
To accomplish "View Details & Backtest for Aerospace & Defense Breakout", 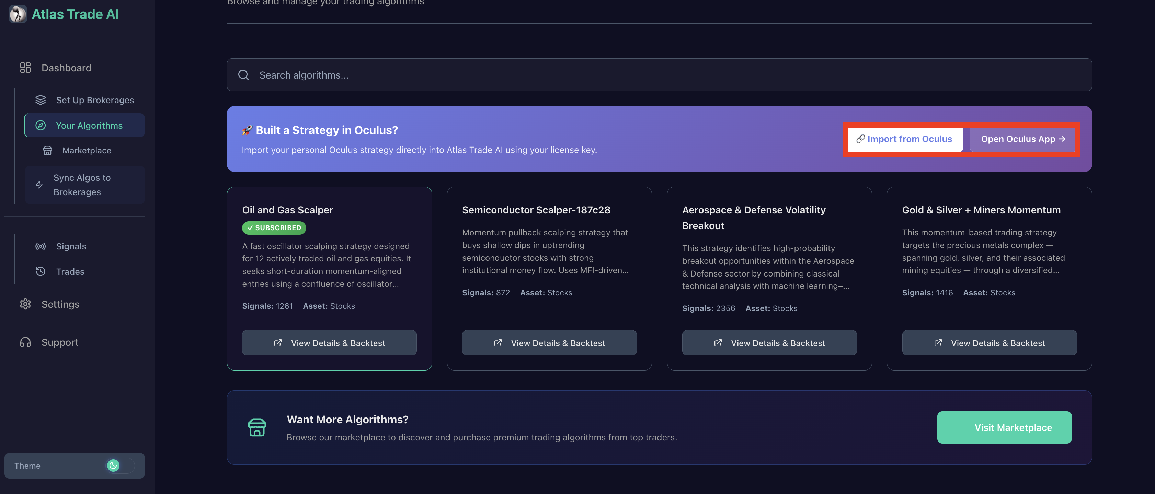I will pyautogui.click(x=769, y=343).
